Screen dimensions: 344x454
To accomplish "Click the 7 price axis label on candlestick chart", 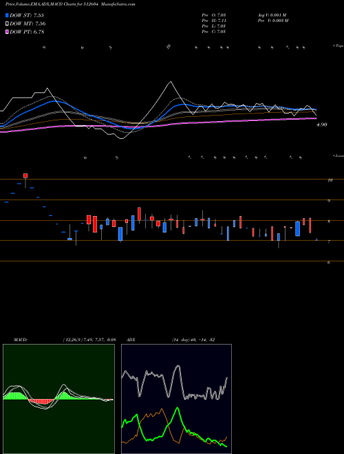I will tap(329, 241).
